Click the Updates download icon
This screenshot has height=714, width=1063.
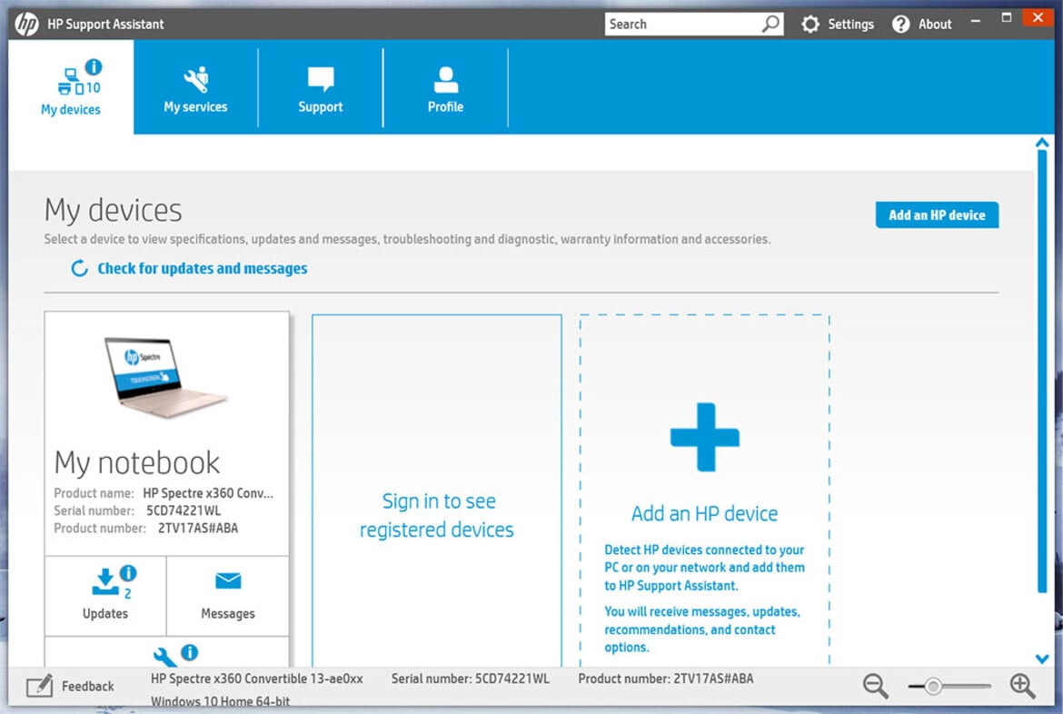point(105,582)
